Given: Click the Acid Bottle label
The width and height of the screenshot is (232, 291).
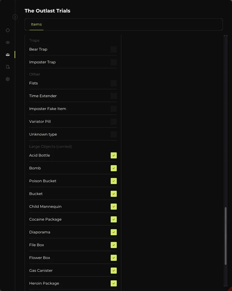Looking at the screenshot, I should pyautogui.click(x=40, y=155).
